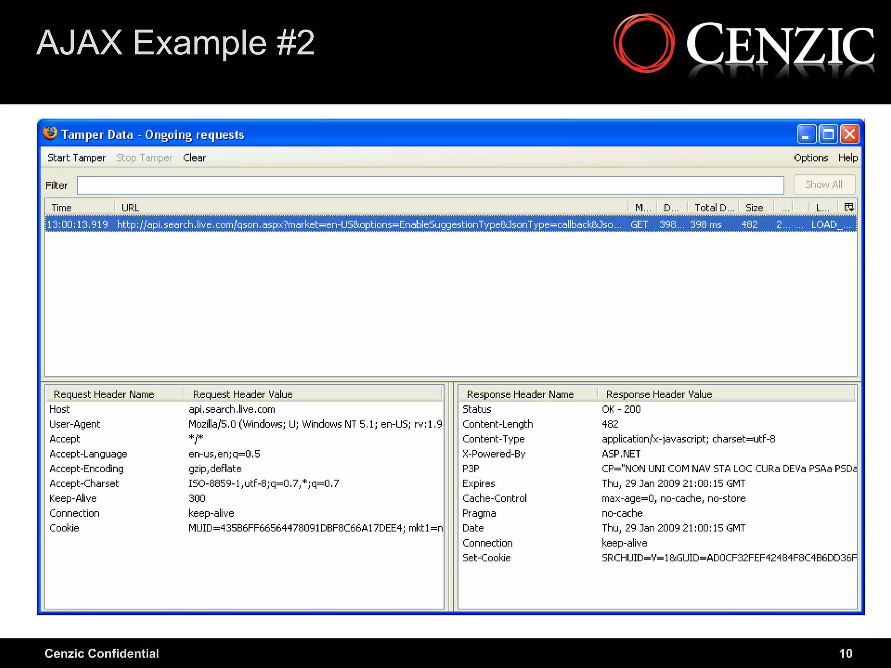The image size is (891, 668).
Task: Click the Response Header Value column header
Action: pos(726,394)
